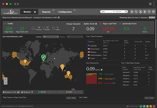Click the Satisfied (2) legend link

coord(109,74)
